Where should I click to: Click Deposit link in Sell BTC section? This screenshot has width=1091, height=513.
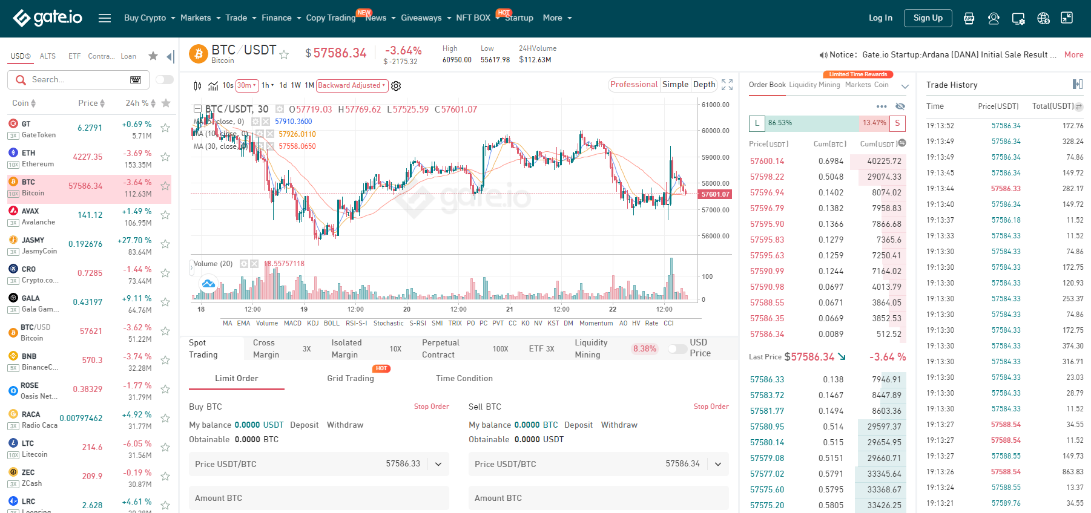click(x=578, y=425)
